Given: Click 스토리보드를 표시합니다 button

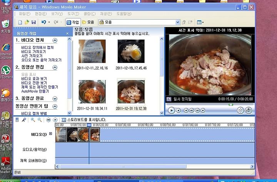Looking at the screenshot, I should (84, 120).
